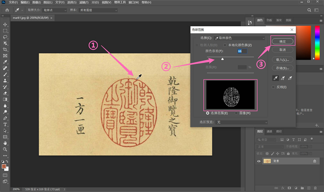Select the Crop tool
324x192 pixels.
point(5,49)
